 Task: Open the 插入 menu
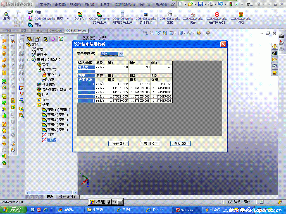[x=91, y=4]
